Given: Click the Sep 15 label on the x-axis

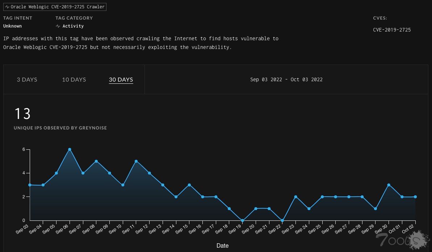Looking at the screenshot, I should 182,229.
